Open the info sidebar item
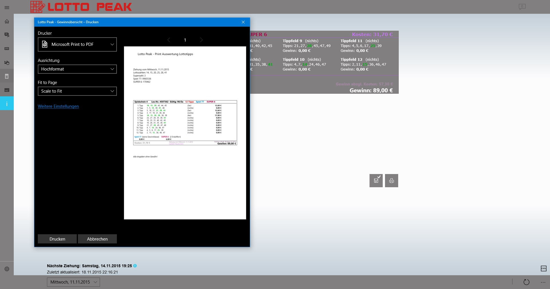The width and height of the screenshot is (550, 289). 7,104
